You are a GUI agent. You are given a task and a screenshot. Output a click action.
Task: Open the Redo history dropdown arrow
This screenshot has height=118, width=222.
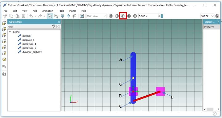point(44,16)
